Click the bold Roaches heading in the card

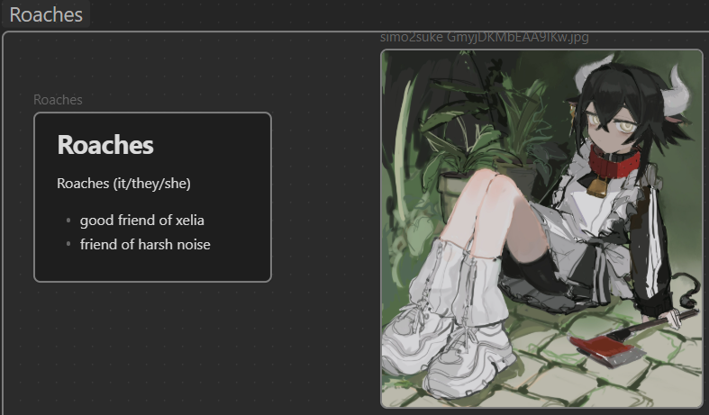105,145
